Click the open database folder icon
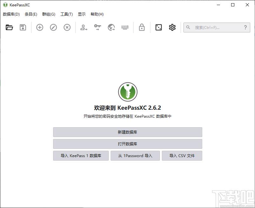This screenshot has height=208, width=255. [9, 27]
